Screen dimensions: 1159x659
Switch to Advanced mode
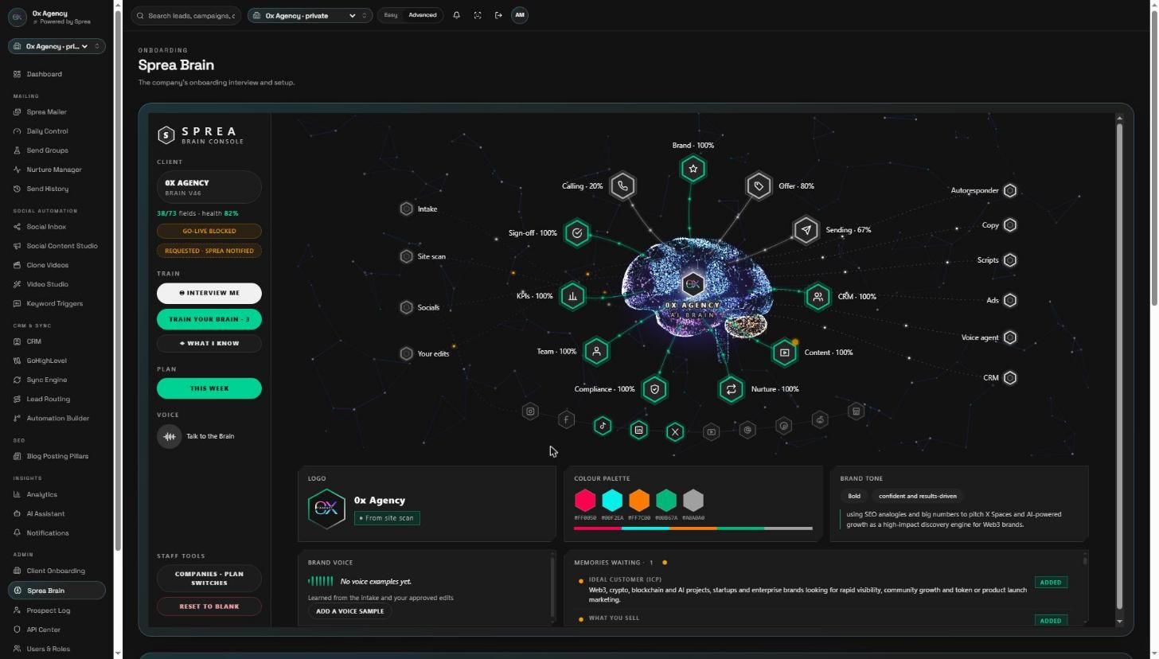click(422, 15)
